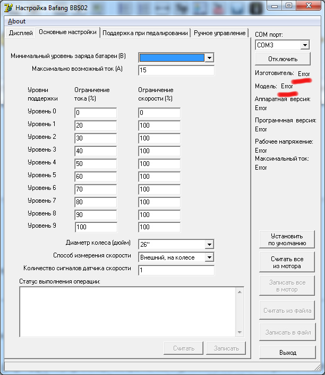Screen dimensions: 325x375
Task: Click Уровень 8 speed limit field
Action: pos(159,215)
